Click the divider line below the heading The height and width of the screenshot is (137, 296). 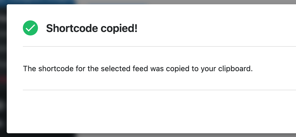159,46
